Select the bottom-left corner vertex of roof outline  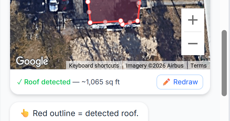90,23
